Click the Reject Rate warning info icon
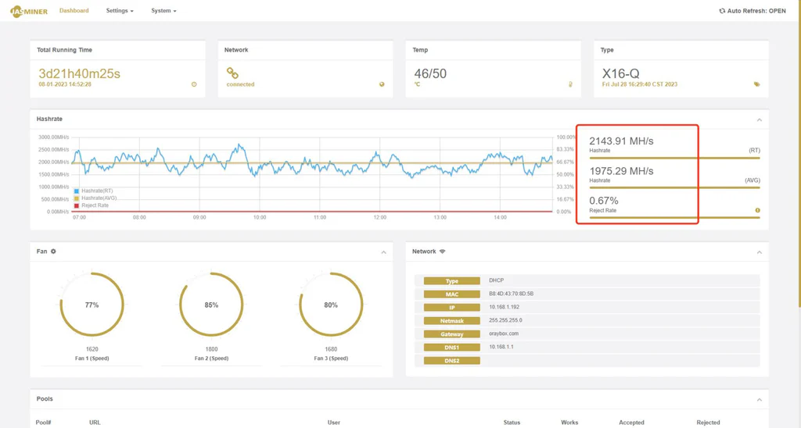This screenshot has height=428, width=801. coord(757,210)
